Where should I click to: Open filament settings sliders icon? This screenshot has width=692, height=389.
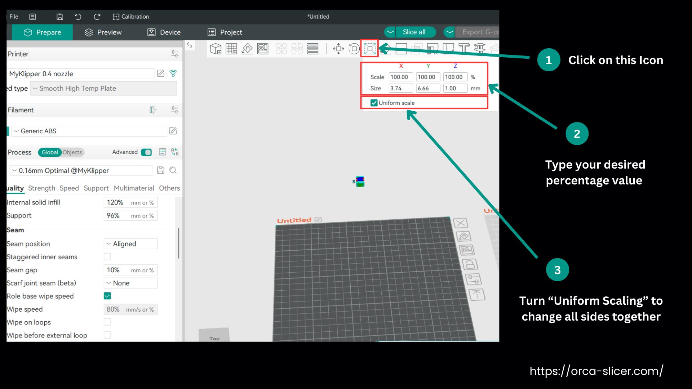(175, 110)
